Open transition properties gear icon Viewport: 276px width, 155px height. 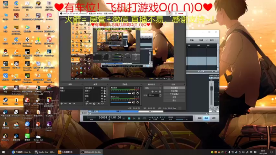click(x=160, y=92)
